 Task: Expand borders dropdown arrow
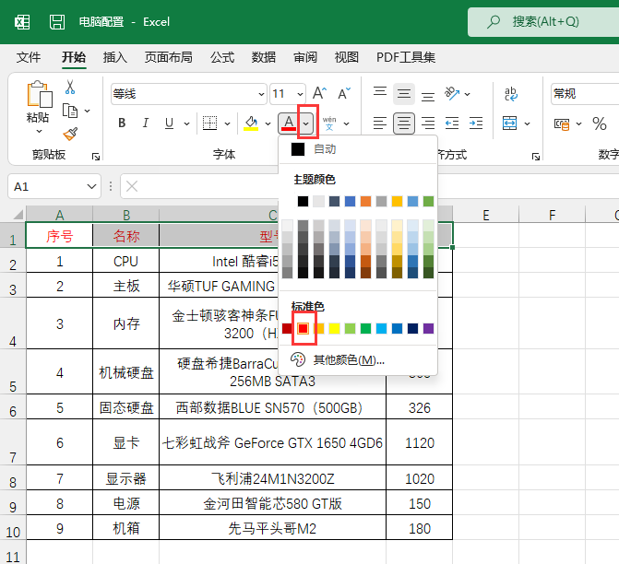coord(227,123)
